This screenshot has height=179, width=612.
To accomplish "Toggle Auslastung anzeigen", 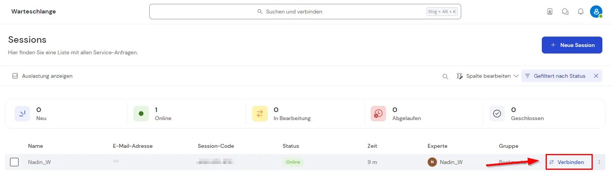I will [42, 76].
